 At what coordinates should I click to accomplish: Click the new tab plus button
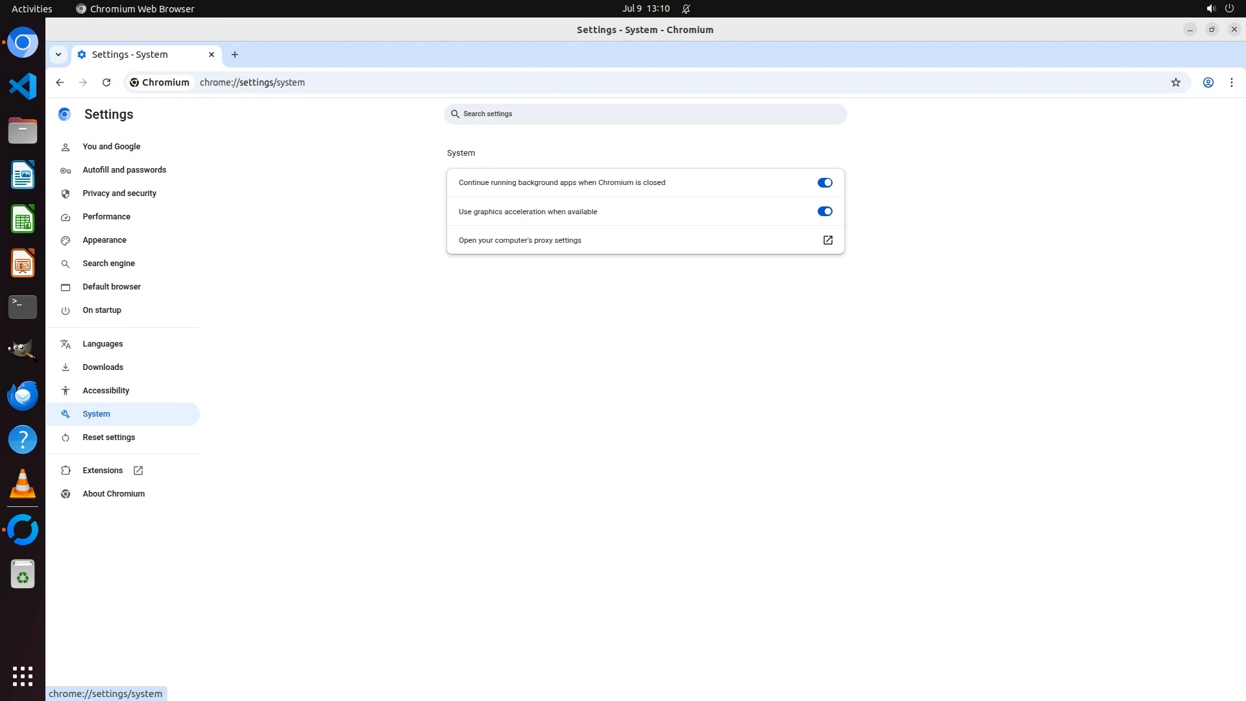click(x=235, y=55)
